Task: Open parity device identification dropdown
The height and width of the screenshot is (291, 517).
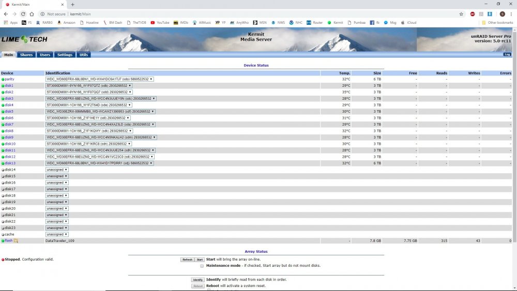Action: click(99, 79)
